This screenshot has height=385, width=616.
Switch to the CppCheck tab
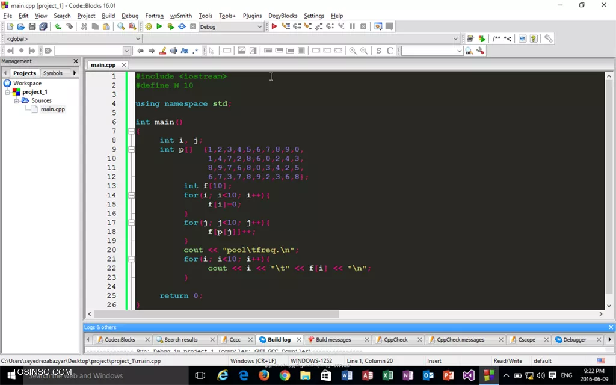point(396,340)
